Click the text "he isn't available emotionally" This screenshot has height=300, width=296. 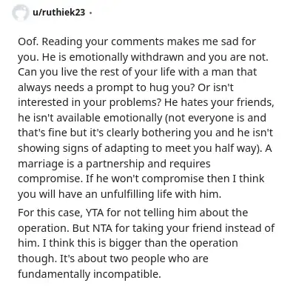pos(90,118)
